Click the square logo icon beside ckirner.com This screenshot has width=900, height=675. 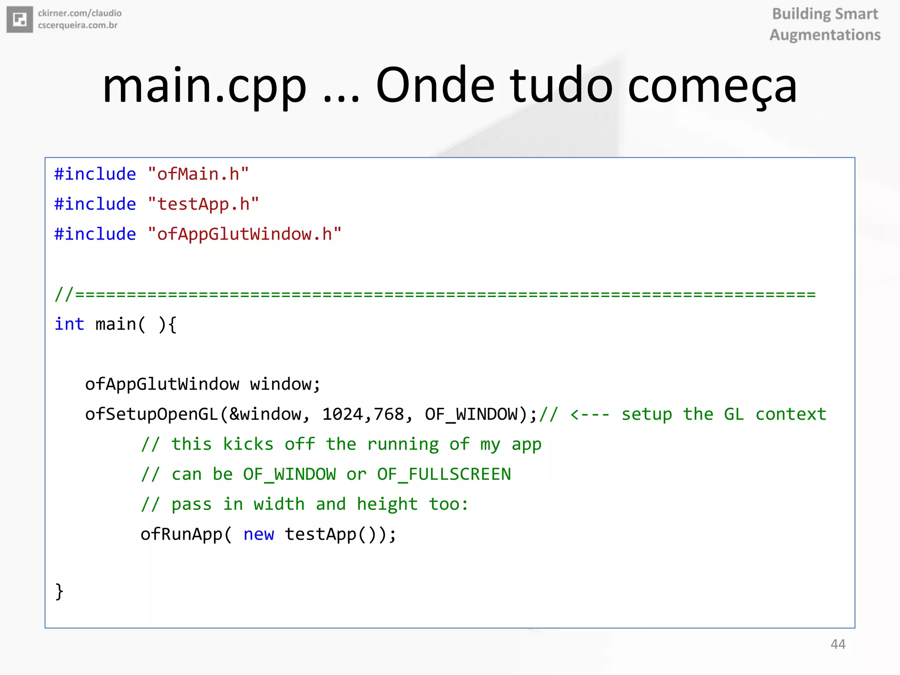click(19, 19)
